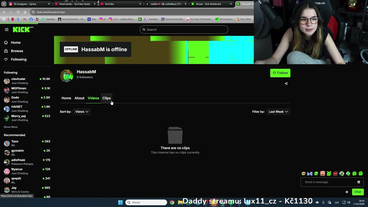Open the YouTube Thumbnail bookmark
The width and height of the screenshot is (368, 207).
coord(199,19)
